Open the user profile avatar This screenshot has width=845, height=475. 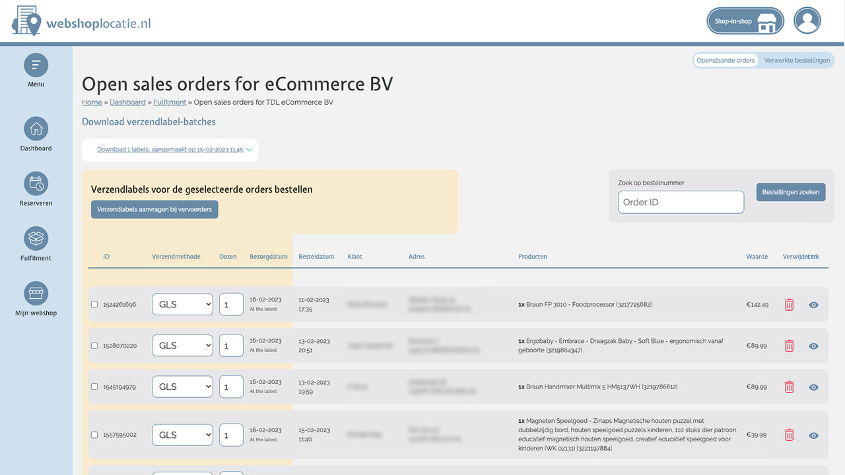pyautogui.click(x=807, y=21)
